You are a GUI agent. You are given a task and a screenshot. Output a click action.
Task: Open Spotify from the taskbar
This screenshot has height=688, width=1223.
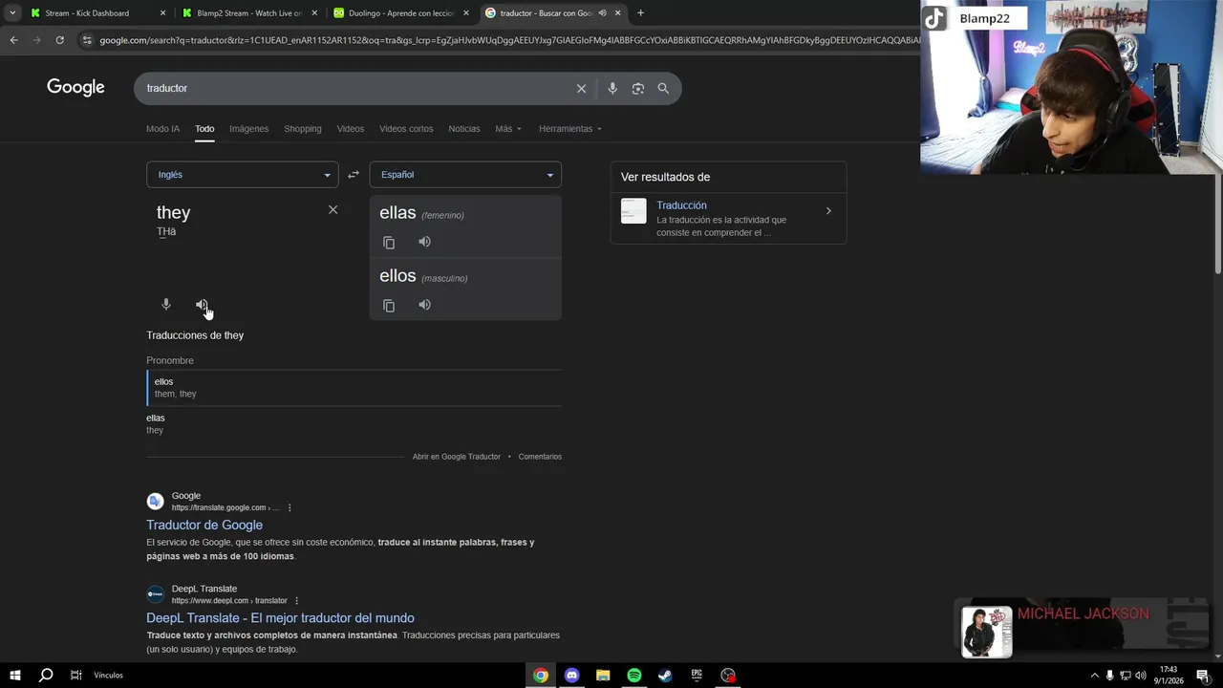coord(634,675)
